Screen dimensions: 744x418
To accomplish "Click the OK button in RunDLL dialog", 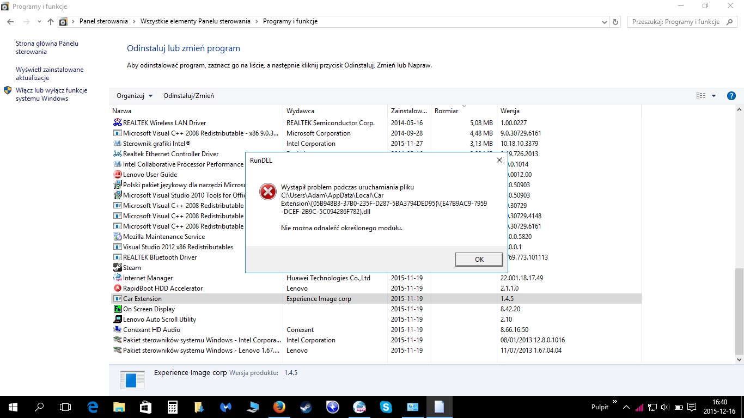I will (x=479, y=260).
